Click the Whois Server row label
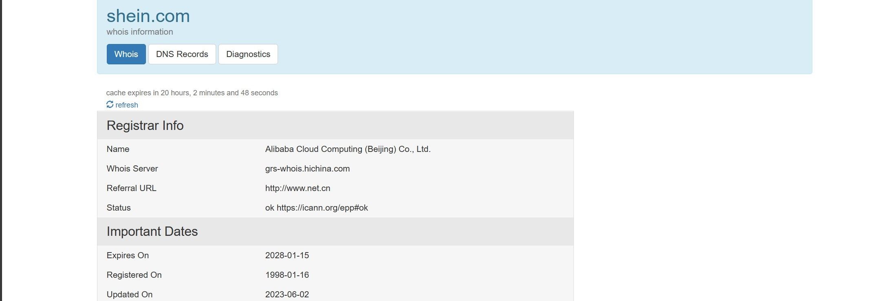Viewport: 878px width, 301px height. [132, 169]
